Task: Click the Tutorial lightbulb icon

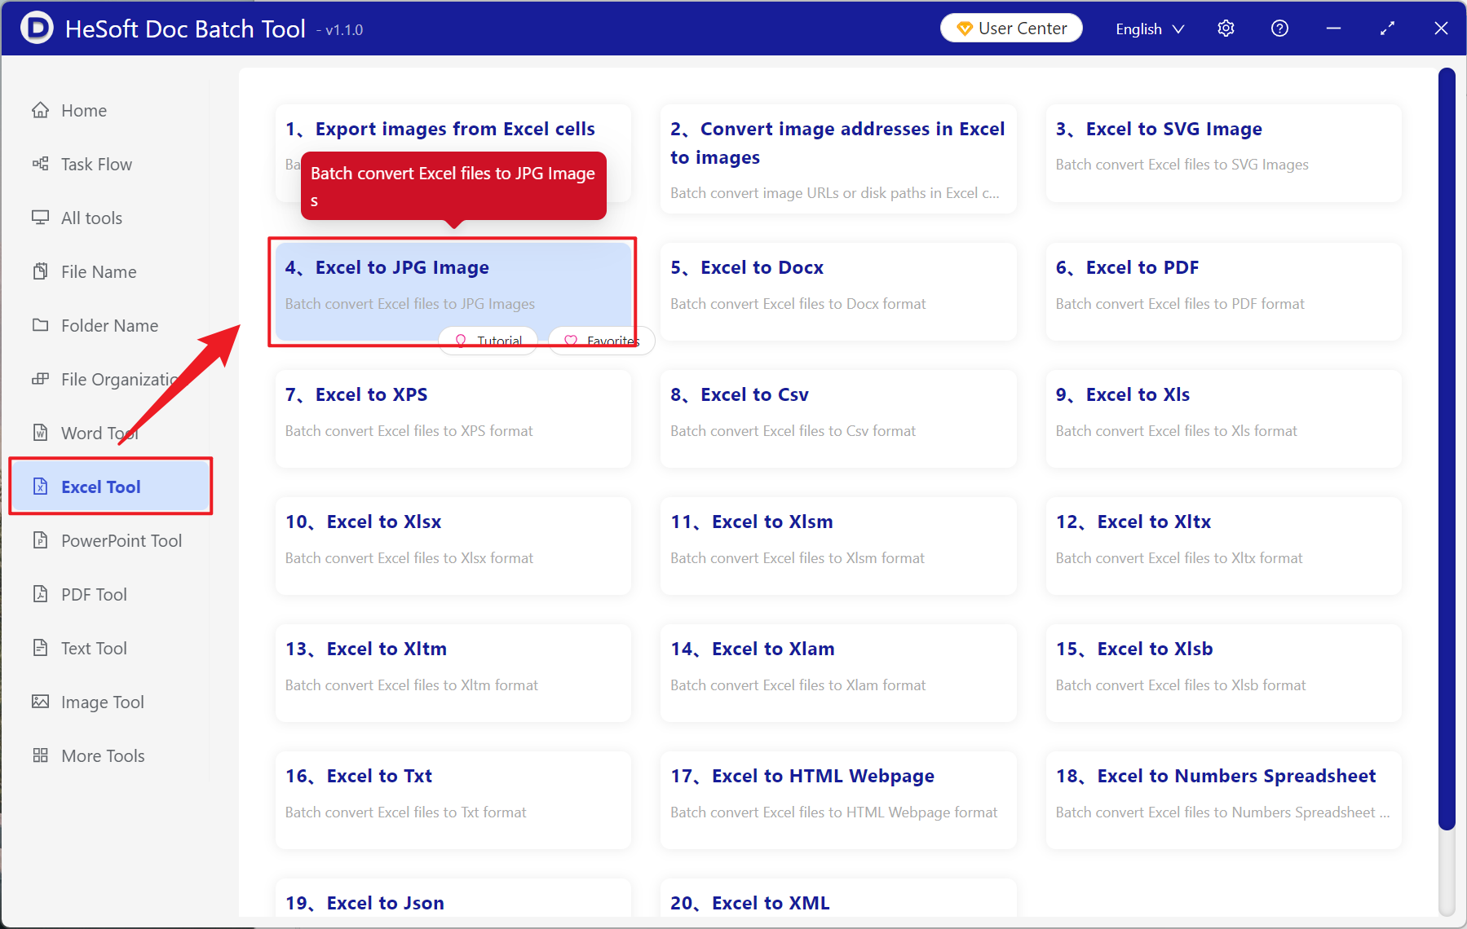Action: coord(461,341)
